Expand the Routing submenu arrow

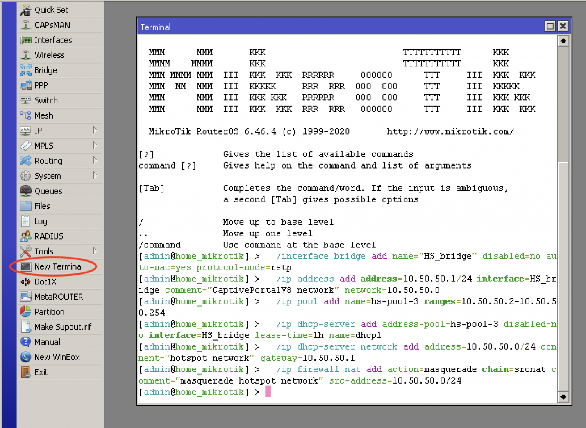point(95,160)
